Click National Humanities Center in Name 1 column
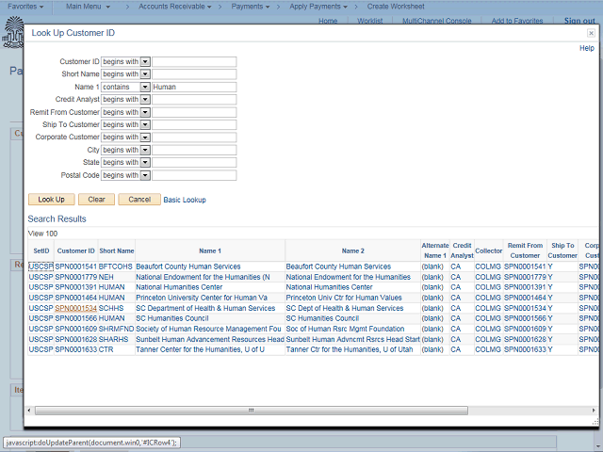The height and width of the screenshot is (452, 603). point(179,287)
